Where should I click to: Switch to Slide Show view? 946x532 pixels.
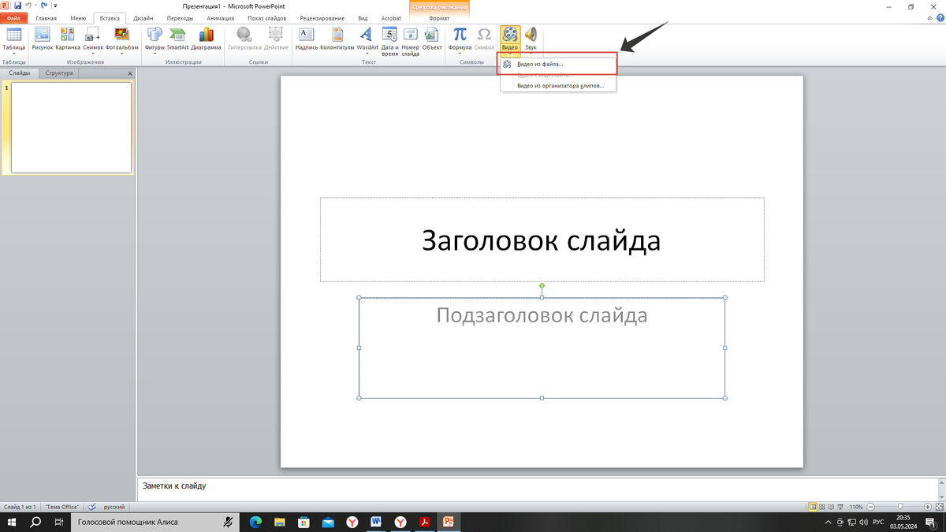840,507
